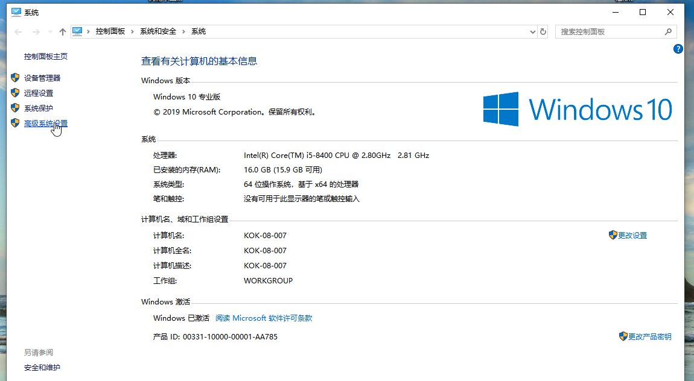
Task: Expand the chevron after 控制面板 breadcrumb
Action: point(132,31)
